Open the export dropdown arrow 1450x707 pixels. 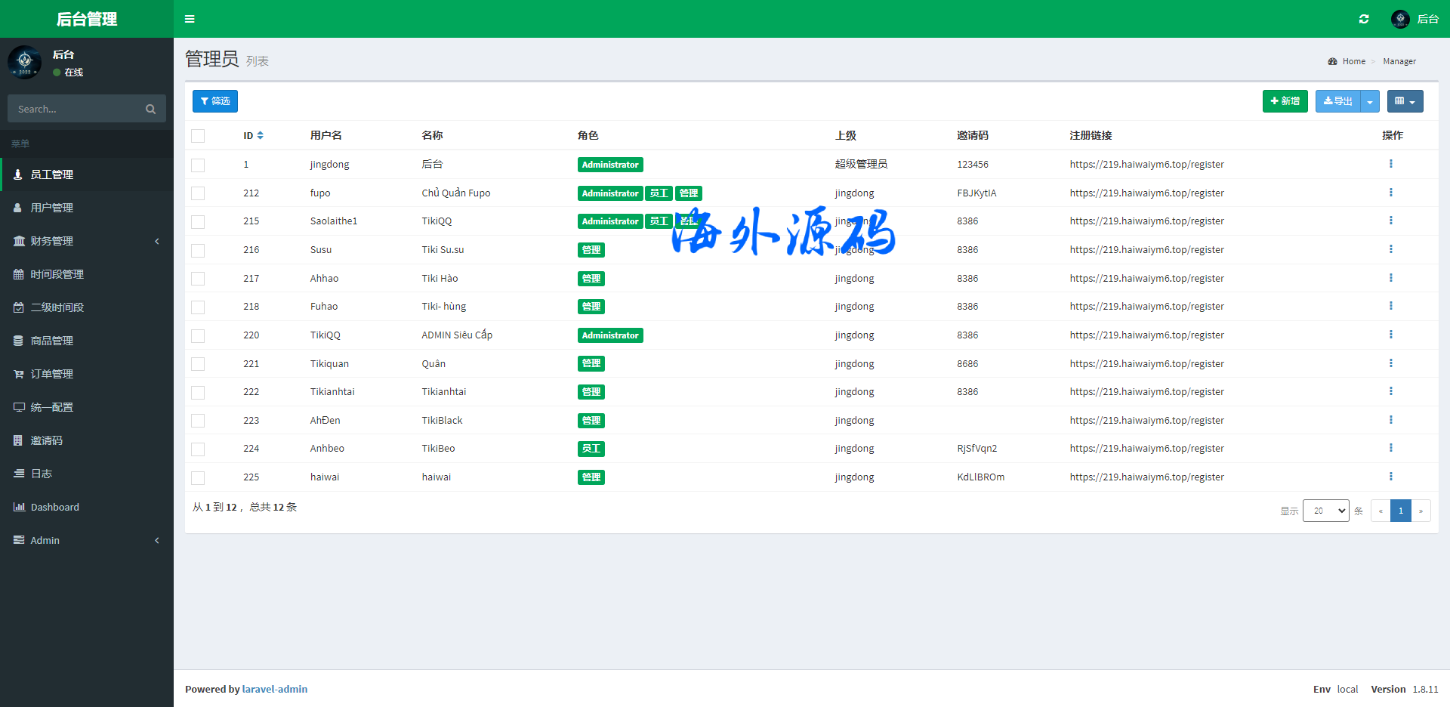[1370, 101]
